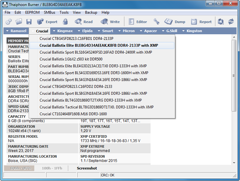Select Ballistix Elite BLE4G3D213ACE1TX0 entry
The height and width of the screenshot is (181, 240).
102,66
